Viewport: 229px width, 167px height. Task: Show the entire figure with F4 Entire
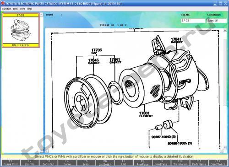tap(67, 162)
